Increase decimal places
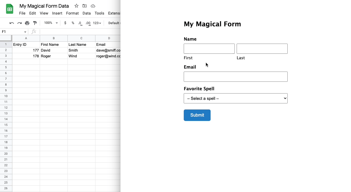The height and width of the screenshot is (192, 351). click(x=88, y=23)
